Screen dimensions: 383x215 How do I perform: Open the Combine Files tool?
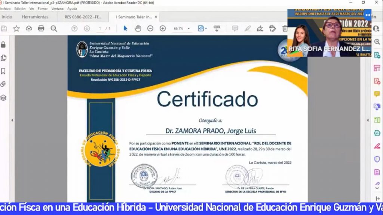pos(377,107)
